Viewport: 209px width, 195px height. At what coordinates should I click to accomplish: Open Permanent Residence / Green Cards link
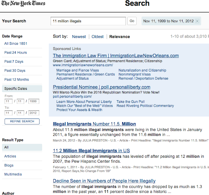click(x=86, y=74)
